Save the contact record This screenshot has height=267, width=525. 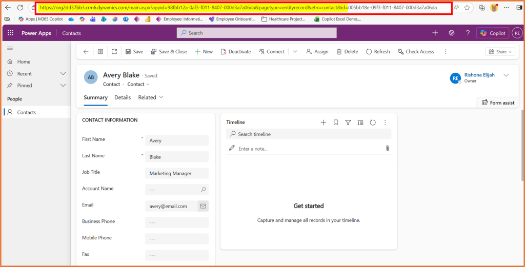point(134,52)
